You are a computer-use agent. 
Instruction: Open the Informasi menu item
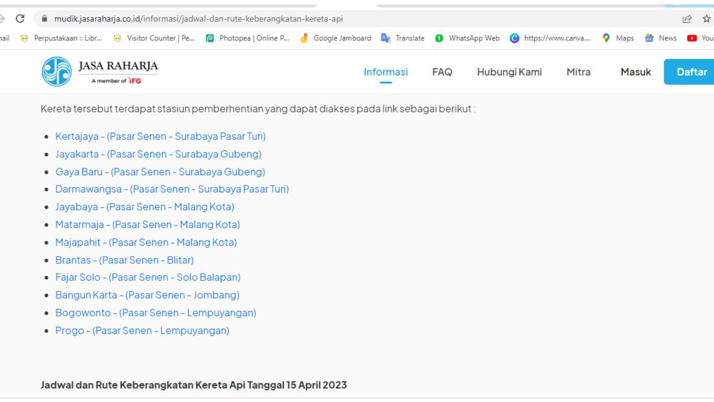(x=386, y=72)
